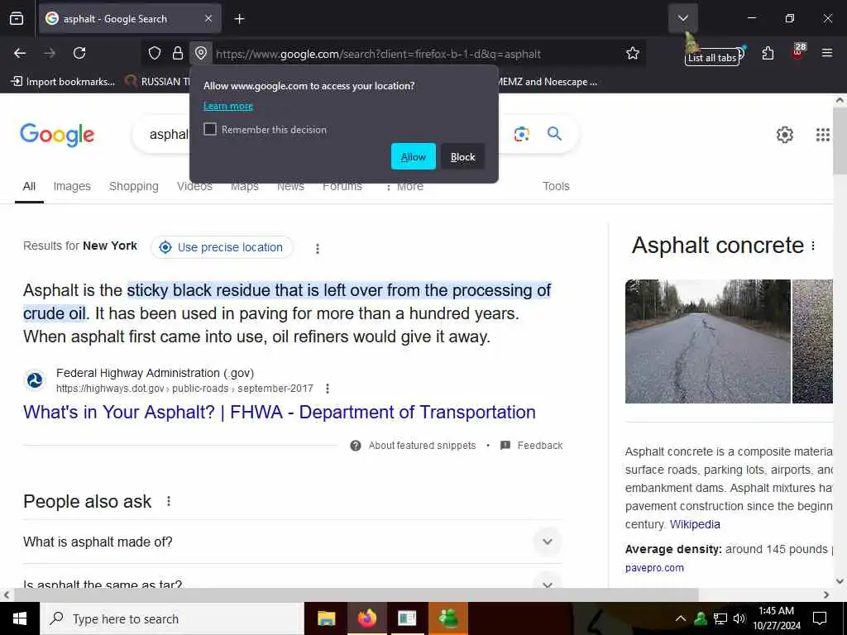The image size is (847, 635).
Task: Click Allow to share location
Action: tap(414, 156)
